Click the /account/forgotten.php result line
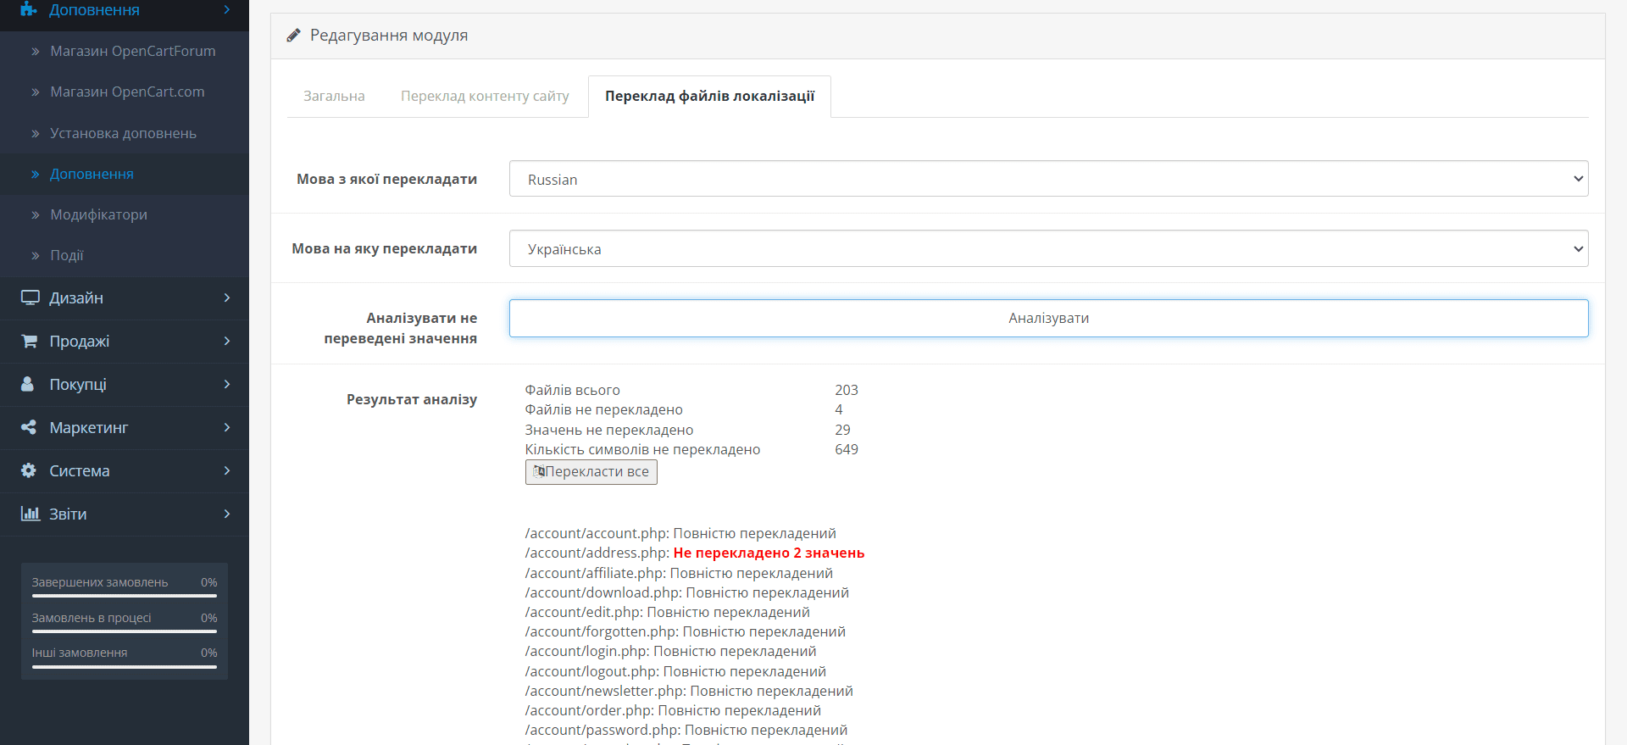 click(x=685, y=631)
